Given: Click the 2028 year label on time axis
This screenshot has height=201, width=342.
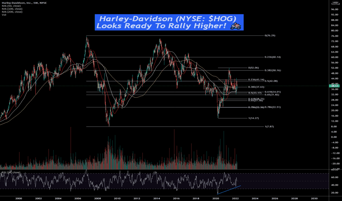Looking at the screenshot, I should point(294,198).
